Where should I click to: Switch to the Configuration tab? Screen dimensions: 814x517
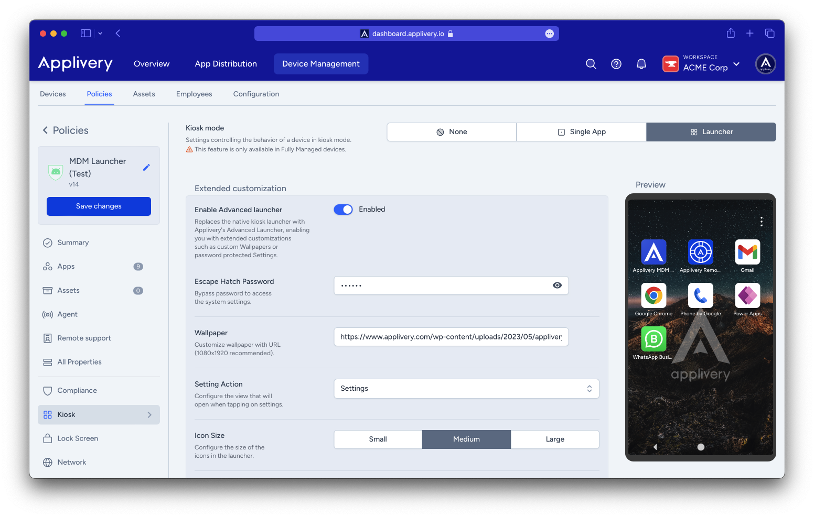pyautogui.click(x=256, y=94)
